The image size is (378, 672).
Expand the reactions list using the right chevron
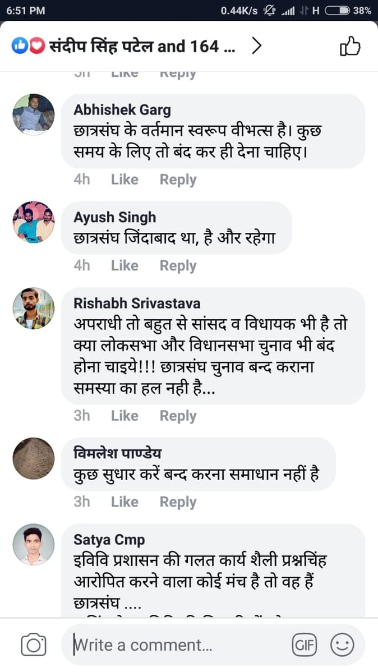tap(256, 46)
